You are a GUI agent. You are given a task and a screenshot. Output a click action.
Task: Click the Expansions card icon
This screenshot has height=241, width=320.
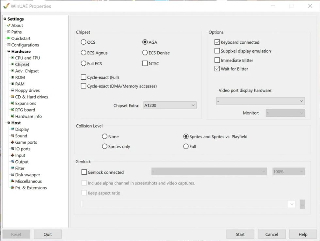12,103
